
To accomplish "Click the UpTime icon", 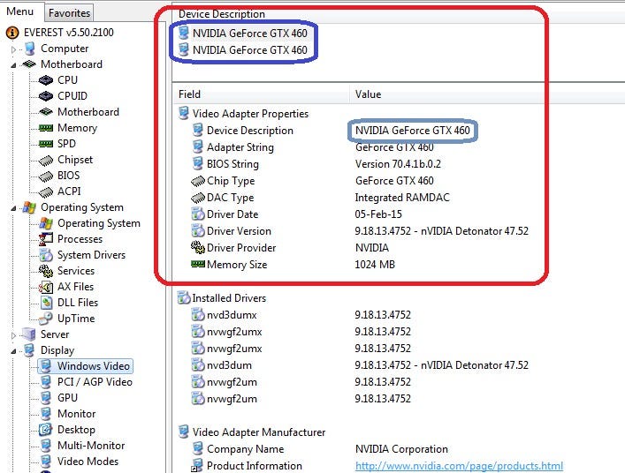I will click(46, 319).
